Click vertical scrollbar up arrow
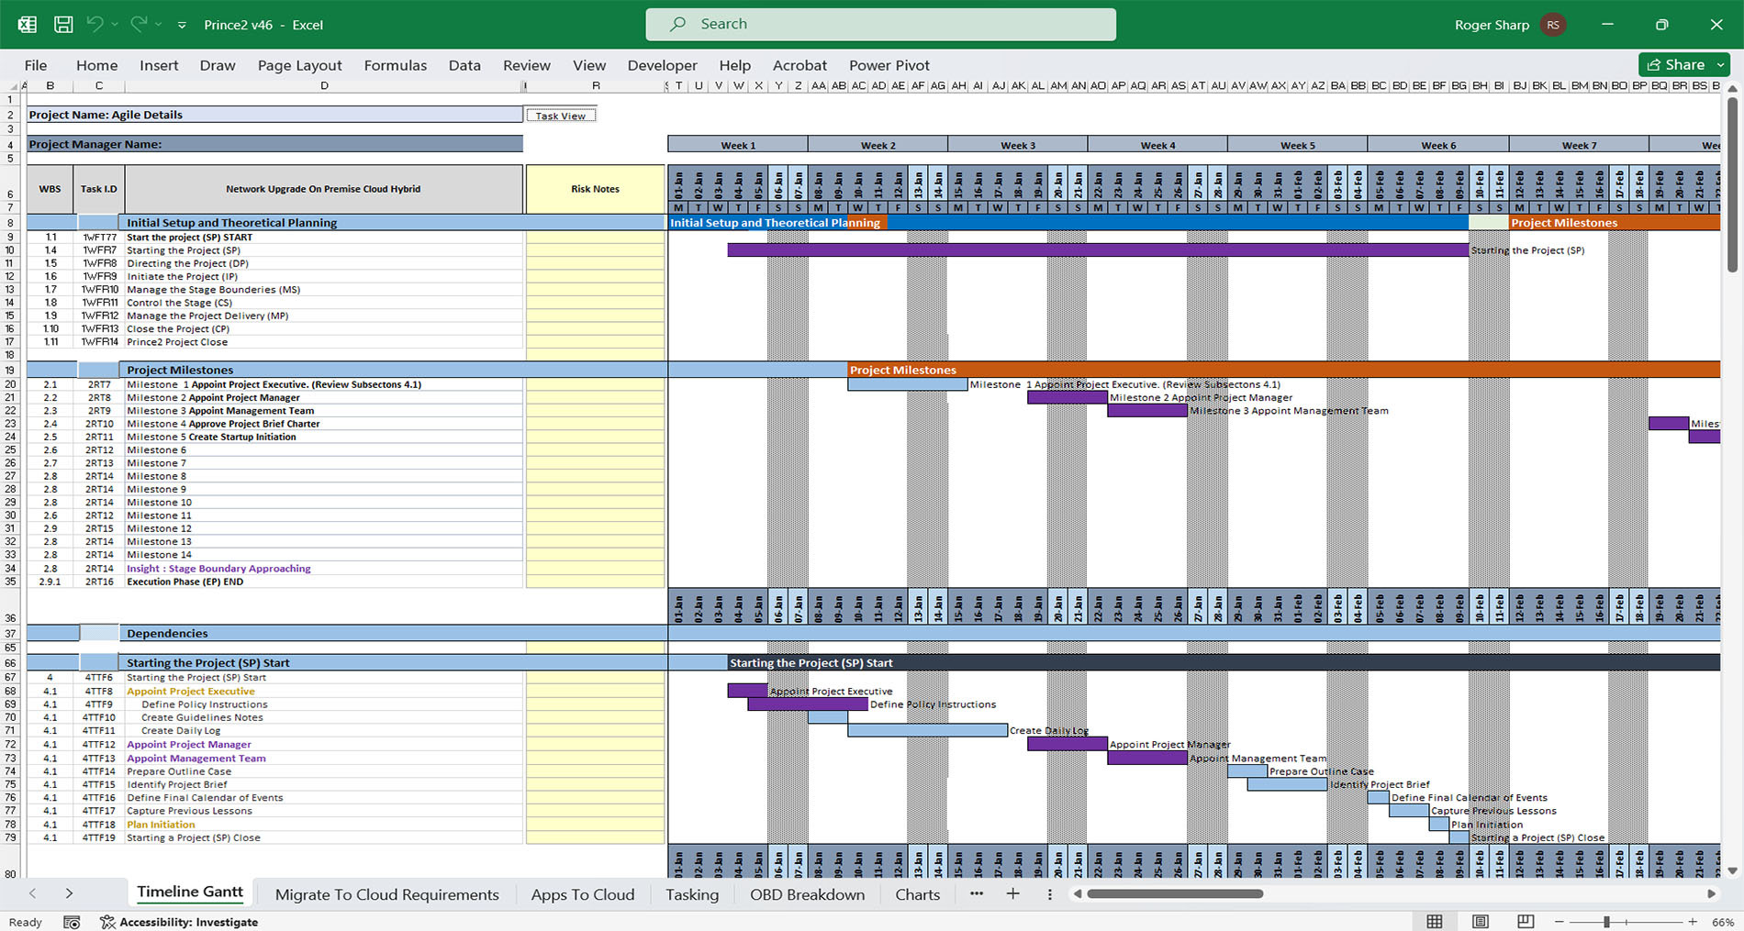The width and height of the screenshot is (1744, 931). (1732, 89)
